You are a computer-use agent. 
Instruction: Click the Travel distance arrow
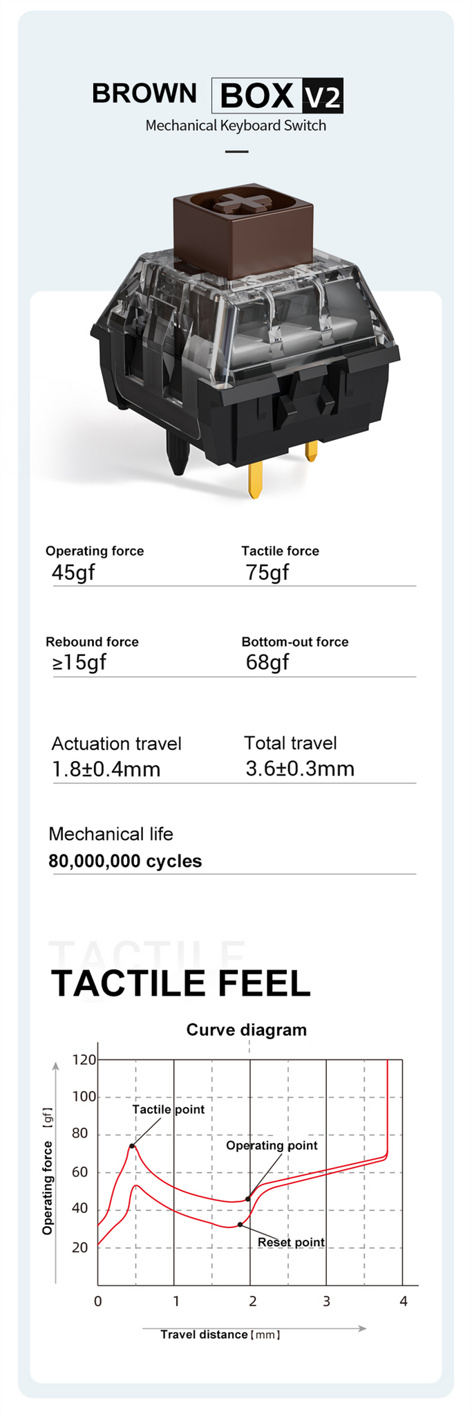254,1328
